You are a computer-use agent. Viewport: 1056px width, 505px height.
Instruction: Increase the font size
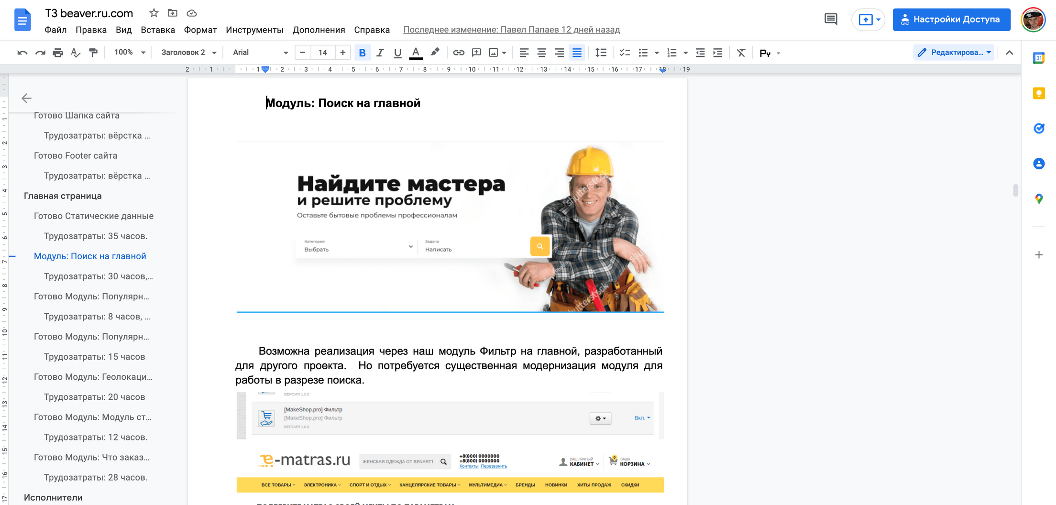click(342, 53)
